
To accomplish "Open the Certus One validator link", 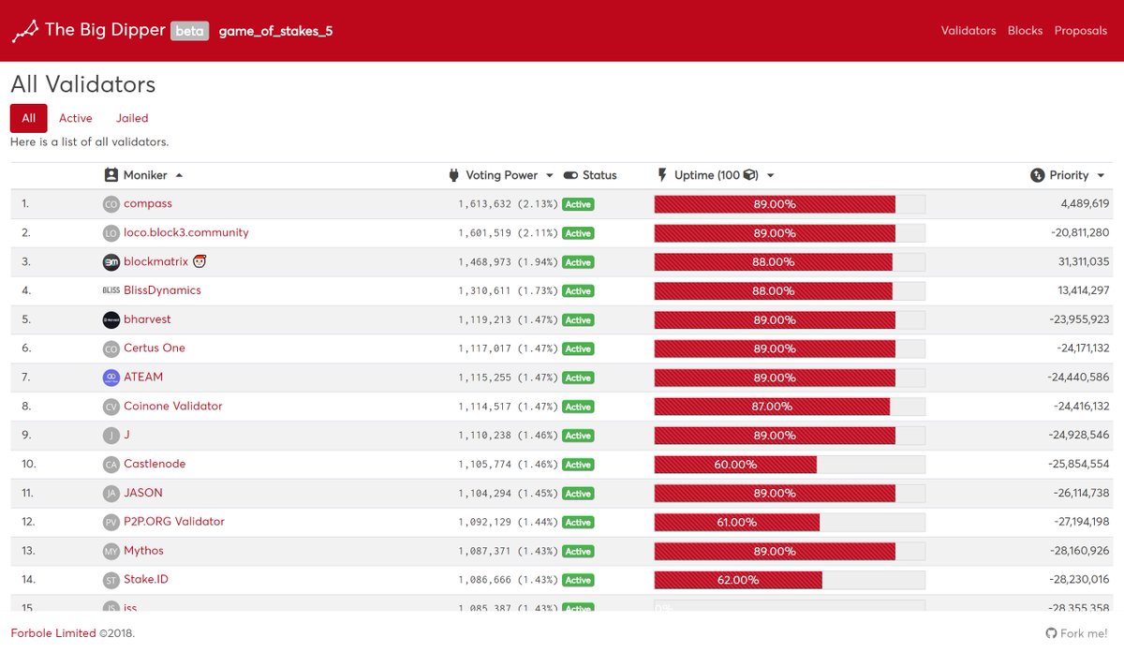I will (155, 348).
